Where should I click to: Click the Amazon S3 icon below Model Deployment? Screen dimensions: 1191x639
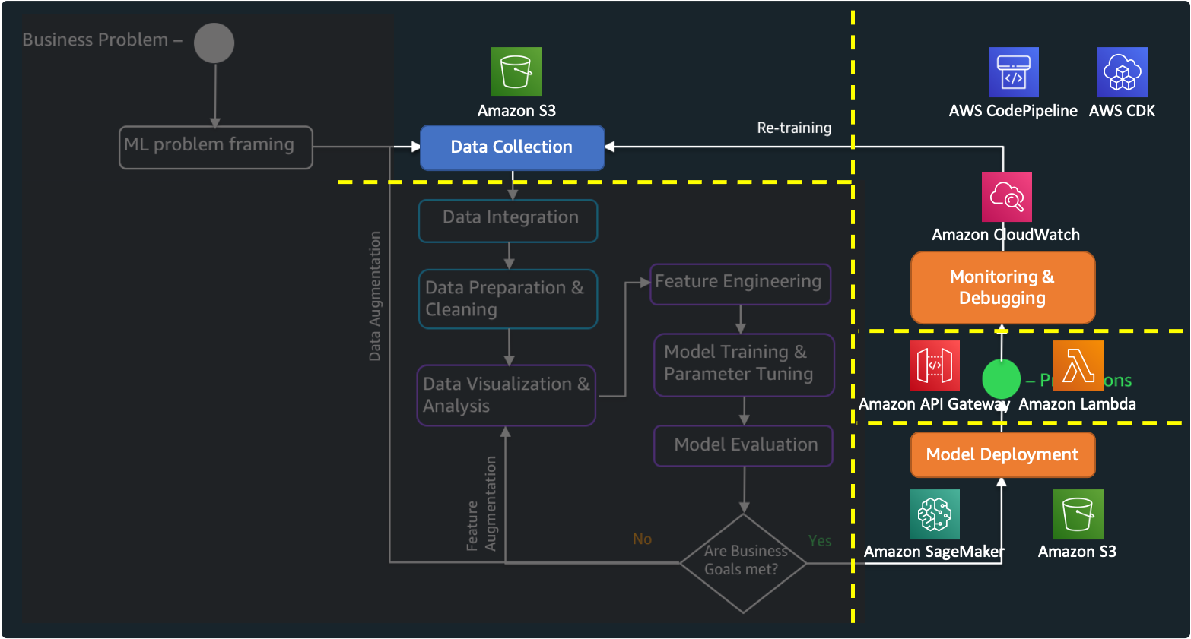(1078, 514)
